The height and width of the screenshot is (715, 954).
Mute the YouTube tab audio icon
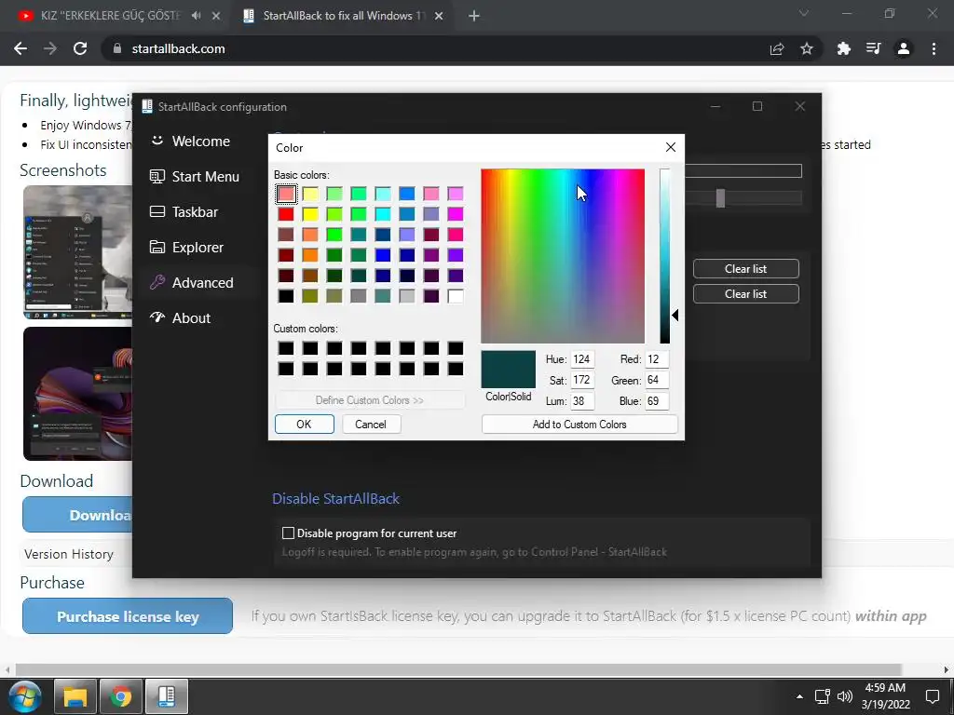[196, 16]
